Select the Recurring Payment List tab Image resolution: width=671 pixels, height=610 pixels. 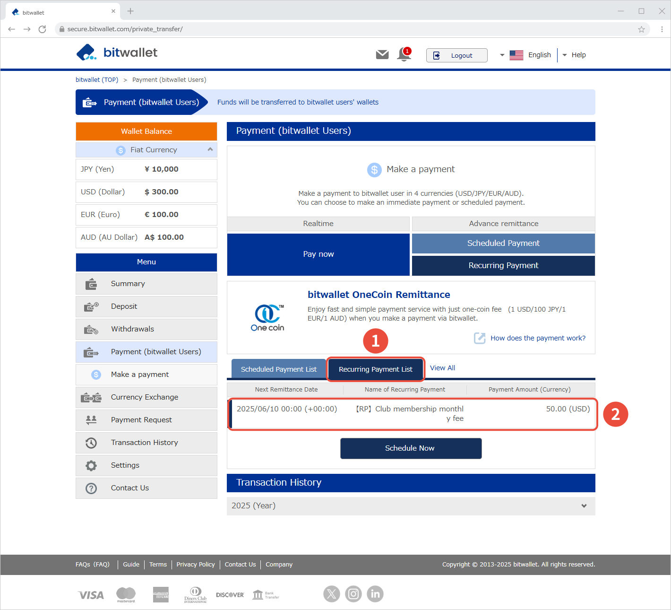[376, 369]
